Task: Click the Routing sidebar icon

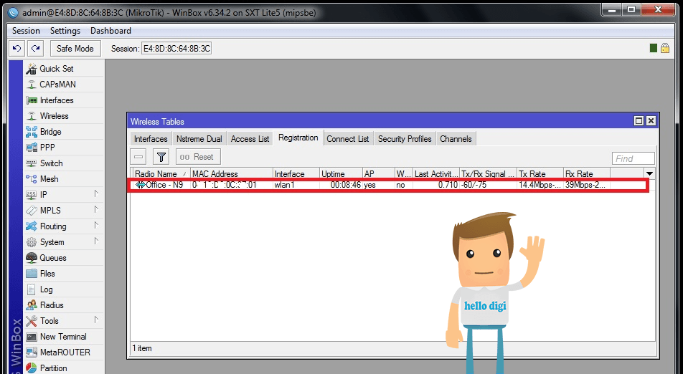Action: (x=32, y=226)
